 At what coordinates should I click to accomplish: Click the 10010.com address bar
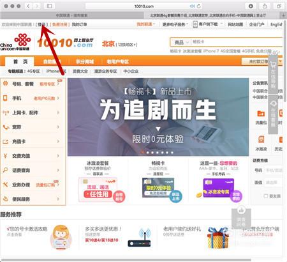(143, 6)
